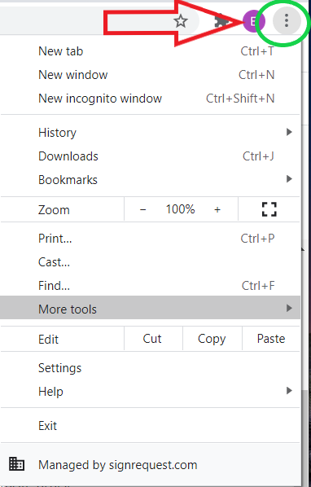Expand the More tools submenu
311x487 pixels.
[151, 308]
